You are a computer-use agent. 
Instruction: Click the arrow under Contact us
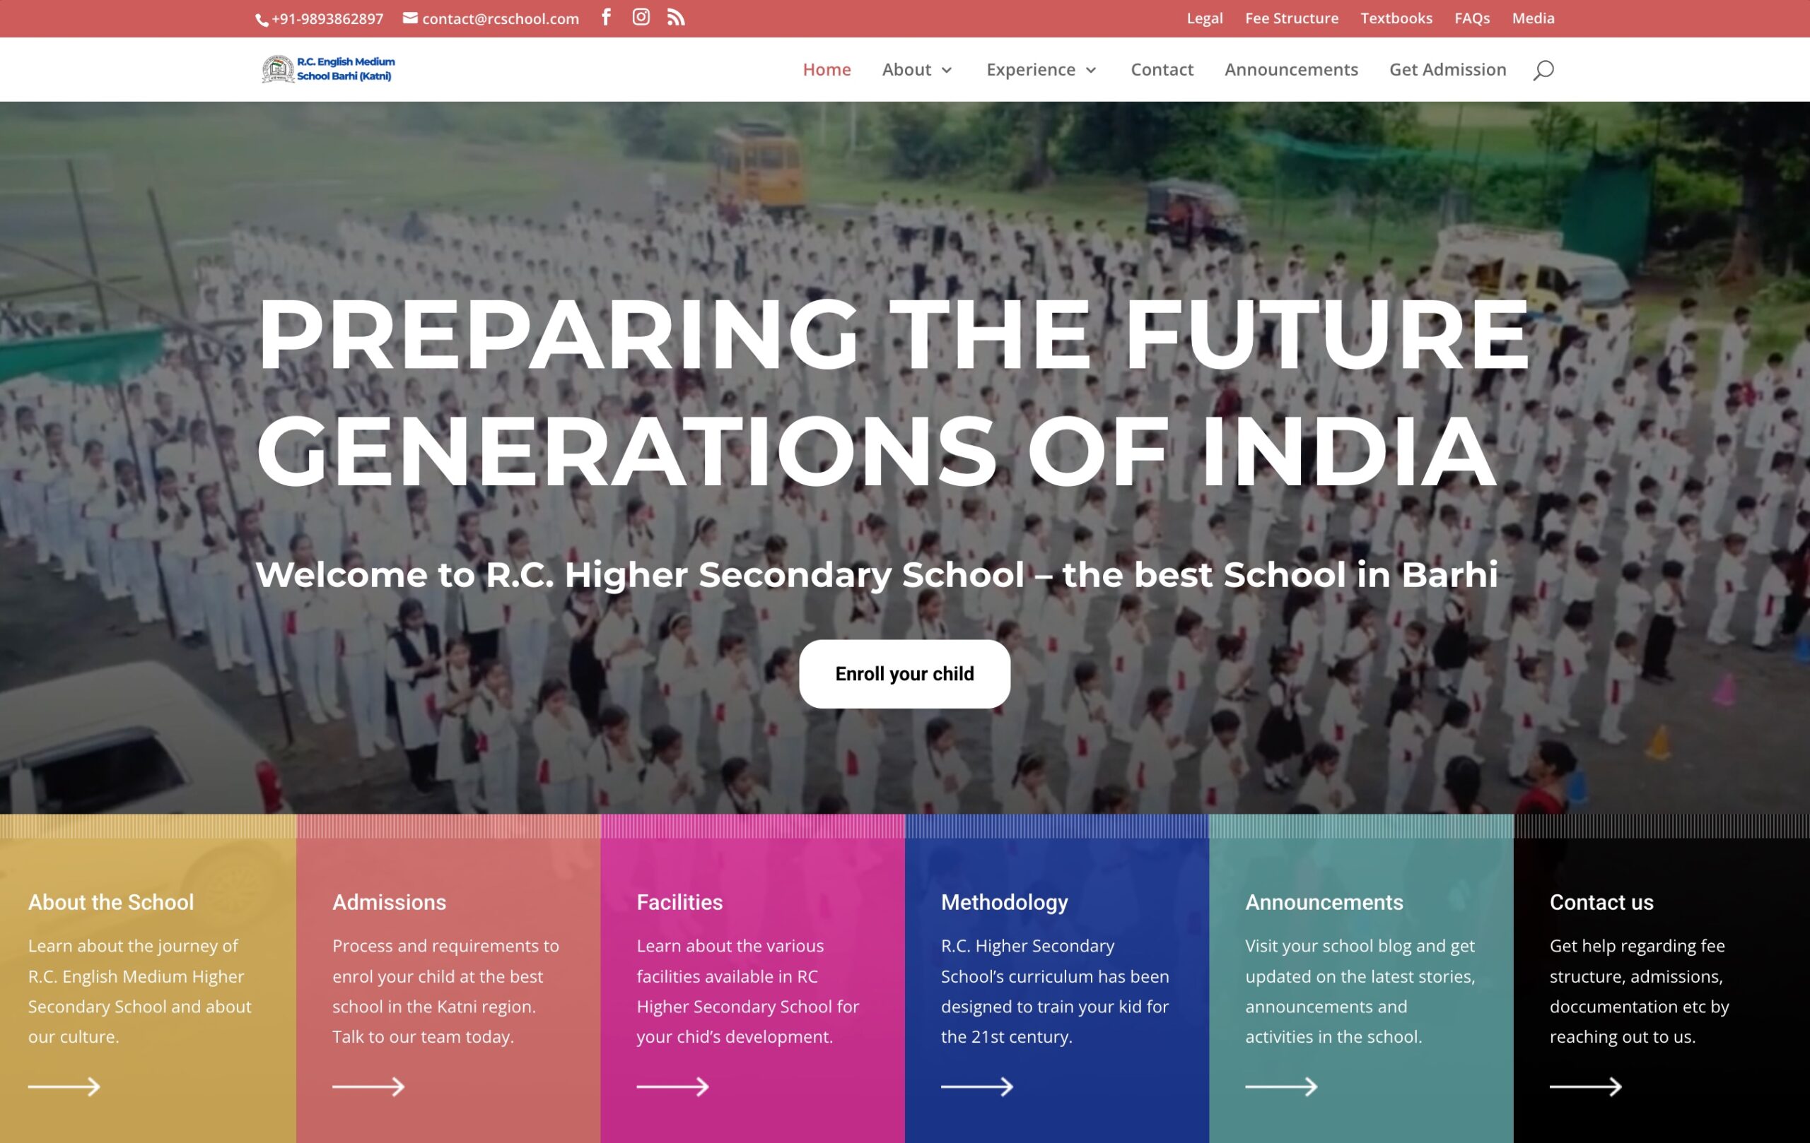[x=1585, y=1086]
